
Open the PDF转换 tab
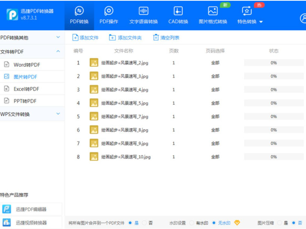click(79, 15)
